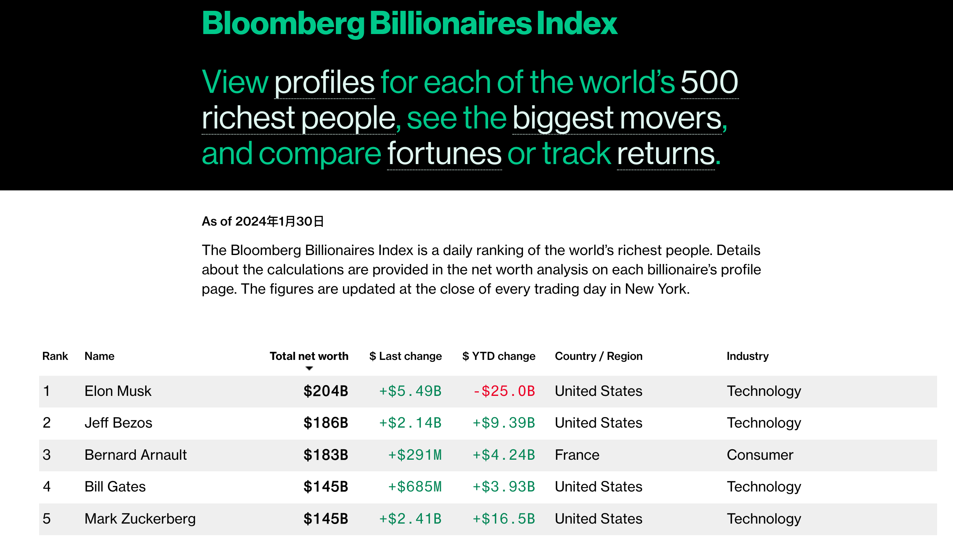Open Bernard Arnault's profile
Viewport: 953px width, 541px height.
(x=135, y=455)
